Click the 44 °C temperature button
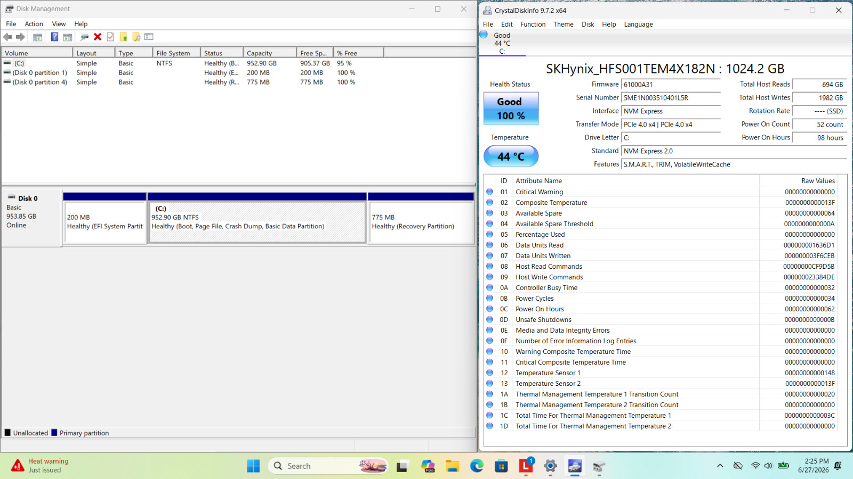 coord(511,156)
